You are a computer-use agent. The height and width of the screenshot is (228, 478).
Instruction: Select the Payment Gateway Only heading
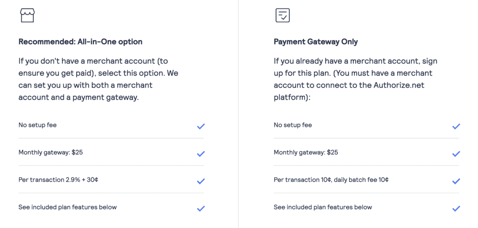click(x=316, y=42)
